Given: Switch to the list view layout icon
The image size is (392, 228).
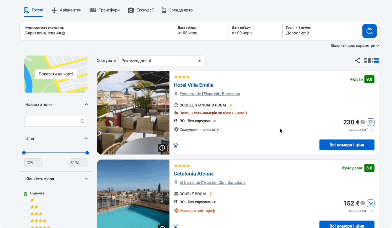Looking at the screenshot, I should pyautogui.click(x=376, y=60).
